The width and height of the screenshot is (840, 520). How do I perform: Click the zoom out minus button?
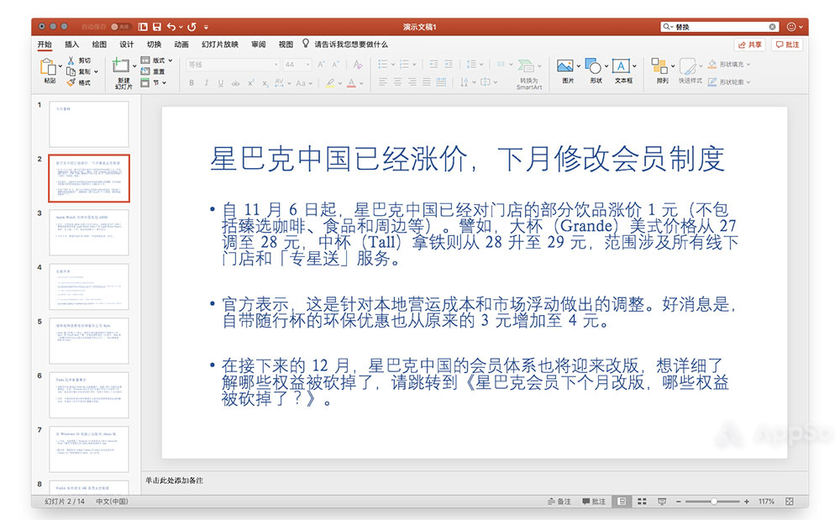point(678,502)
